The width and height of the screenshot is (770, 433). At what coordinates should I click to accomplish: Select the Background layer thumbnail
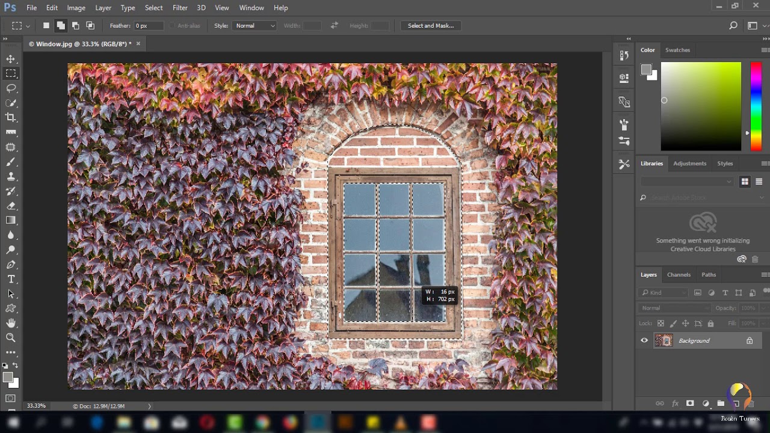point(664,340)
